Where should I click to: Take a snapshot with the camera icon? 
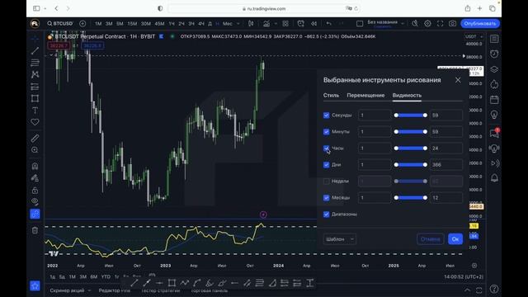(452, 24)
